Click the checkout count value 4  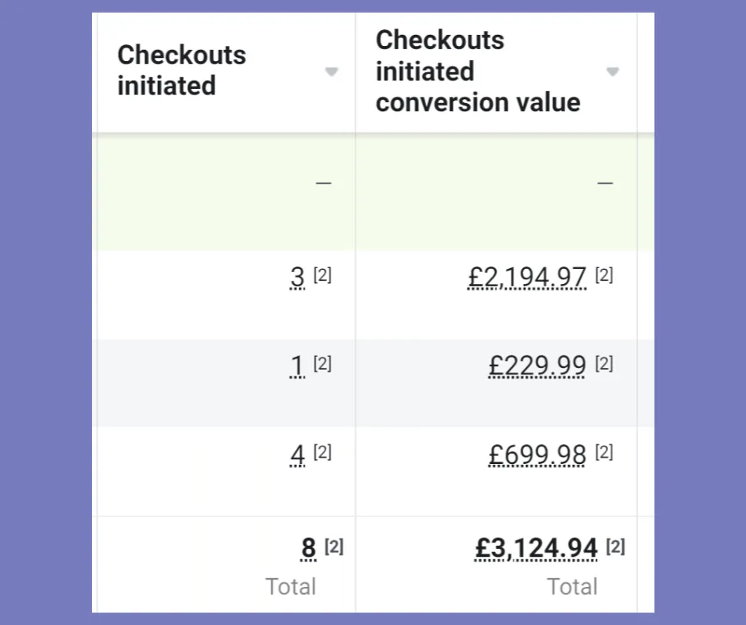click(x=298, y=455)
